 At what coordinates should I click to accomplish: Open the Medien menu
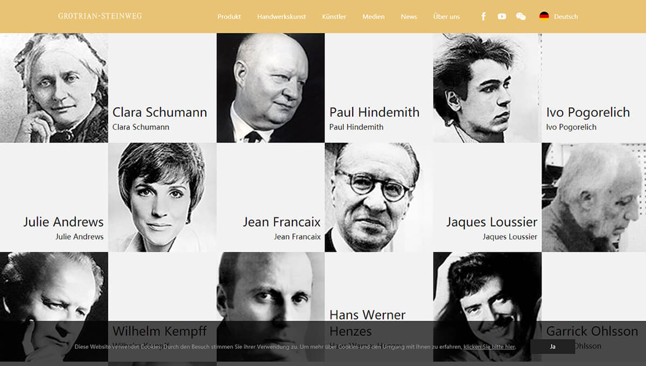pos(373,17)
